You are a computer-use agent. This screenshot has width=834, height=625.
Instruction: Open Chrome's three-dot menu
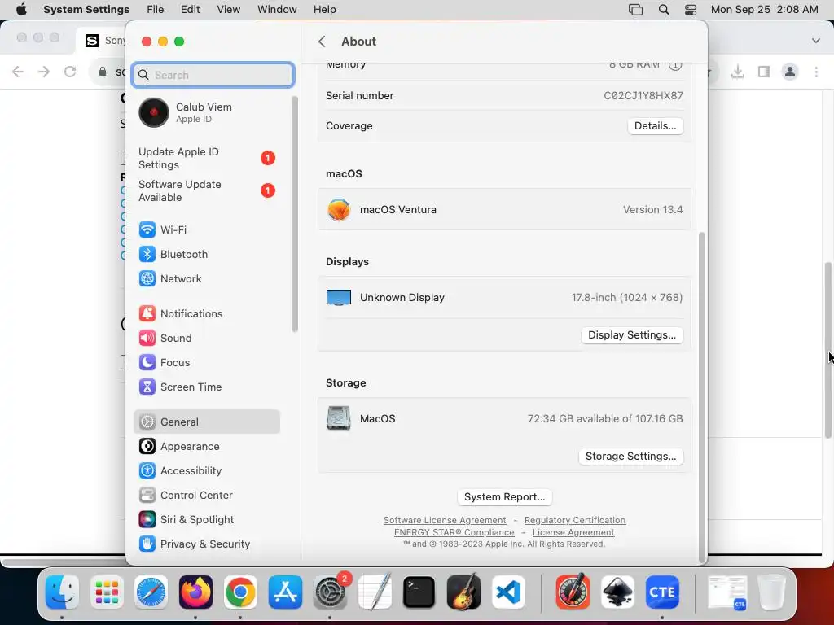(816, 72)
